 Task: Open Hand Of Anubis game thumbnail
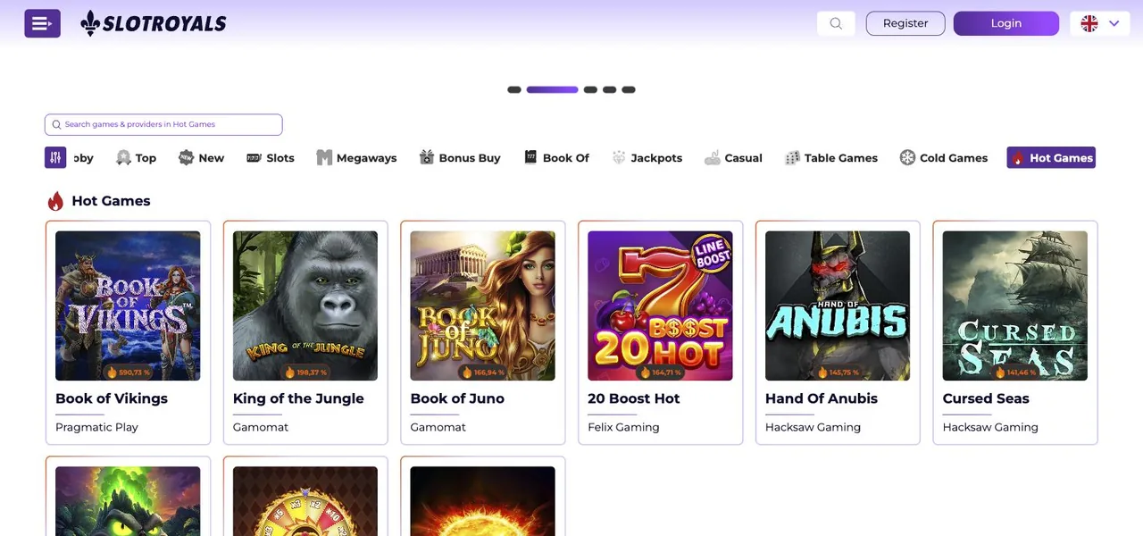tap(838, 306)
